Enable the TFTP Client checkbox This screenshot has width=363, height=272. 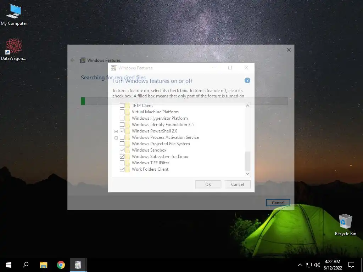point(122,106)
